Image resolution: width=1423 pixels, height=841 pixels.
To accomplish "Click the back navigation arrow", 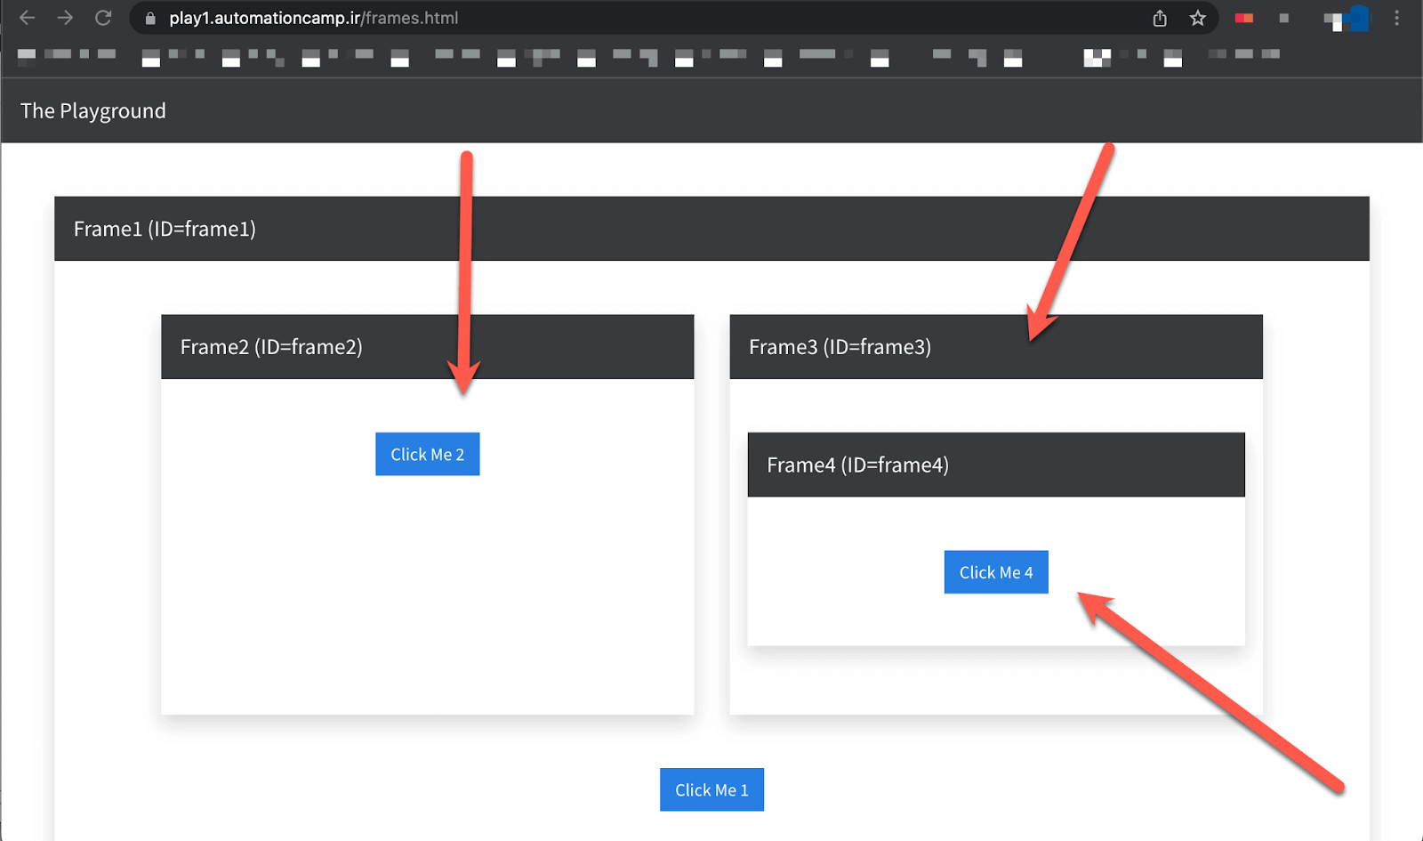I will 27,18.
